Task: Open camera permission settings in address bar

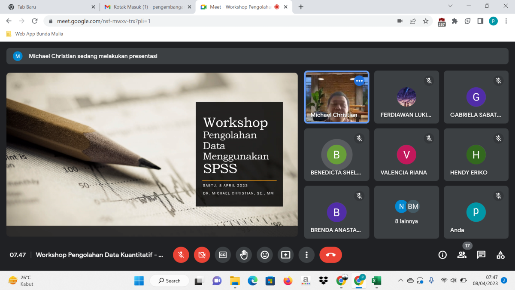Action: coord(400,21)
